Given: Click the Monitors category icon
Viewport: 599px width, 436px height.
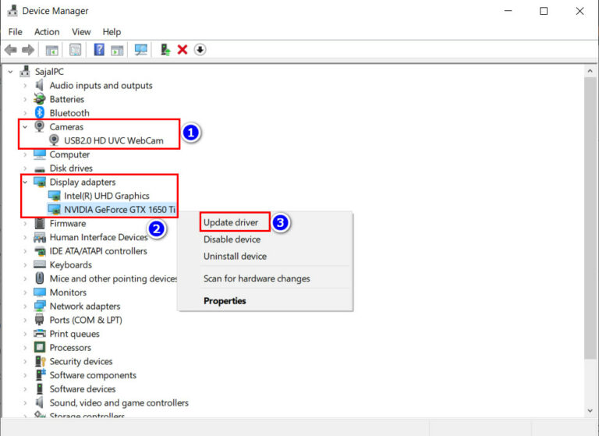Looking at the screenshot, I should click(x=40, y=292).
